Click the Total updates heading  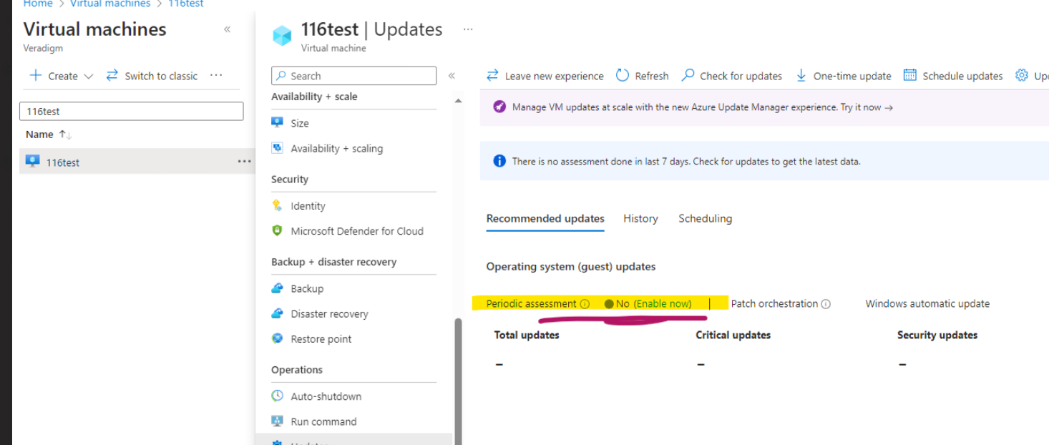click(527, 335)
